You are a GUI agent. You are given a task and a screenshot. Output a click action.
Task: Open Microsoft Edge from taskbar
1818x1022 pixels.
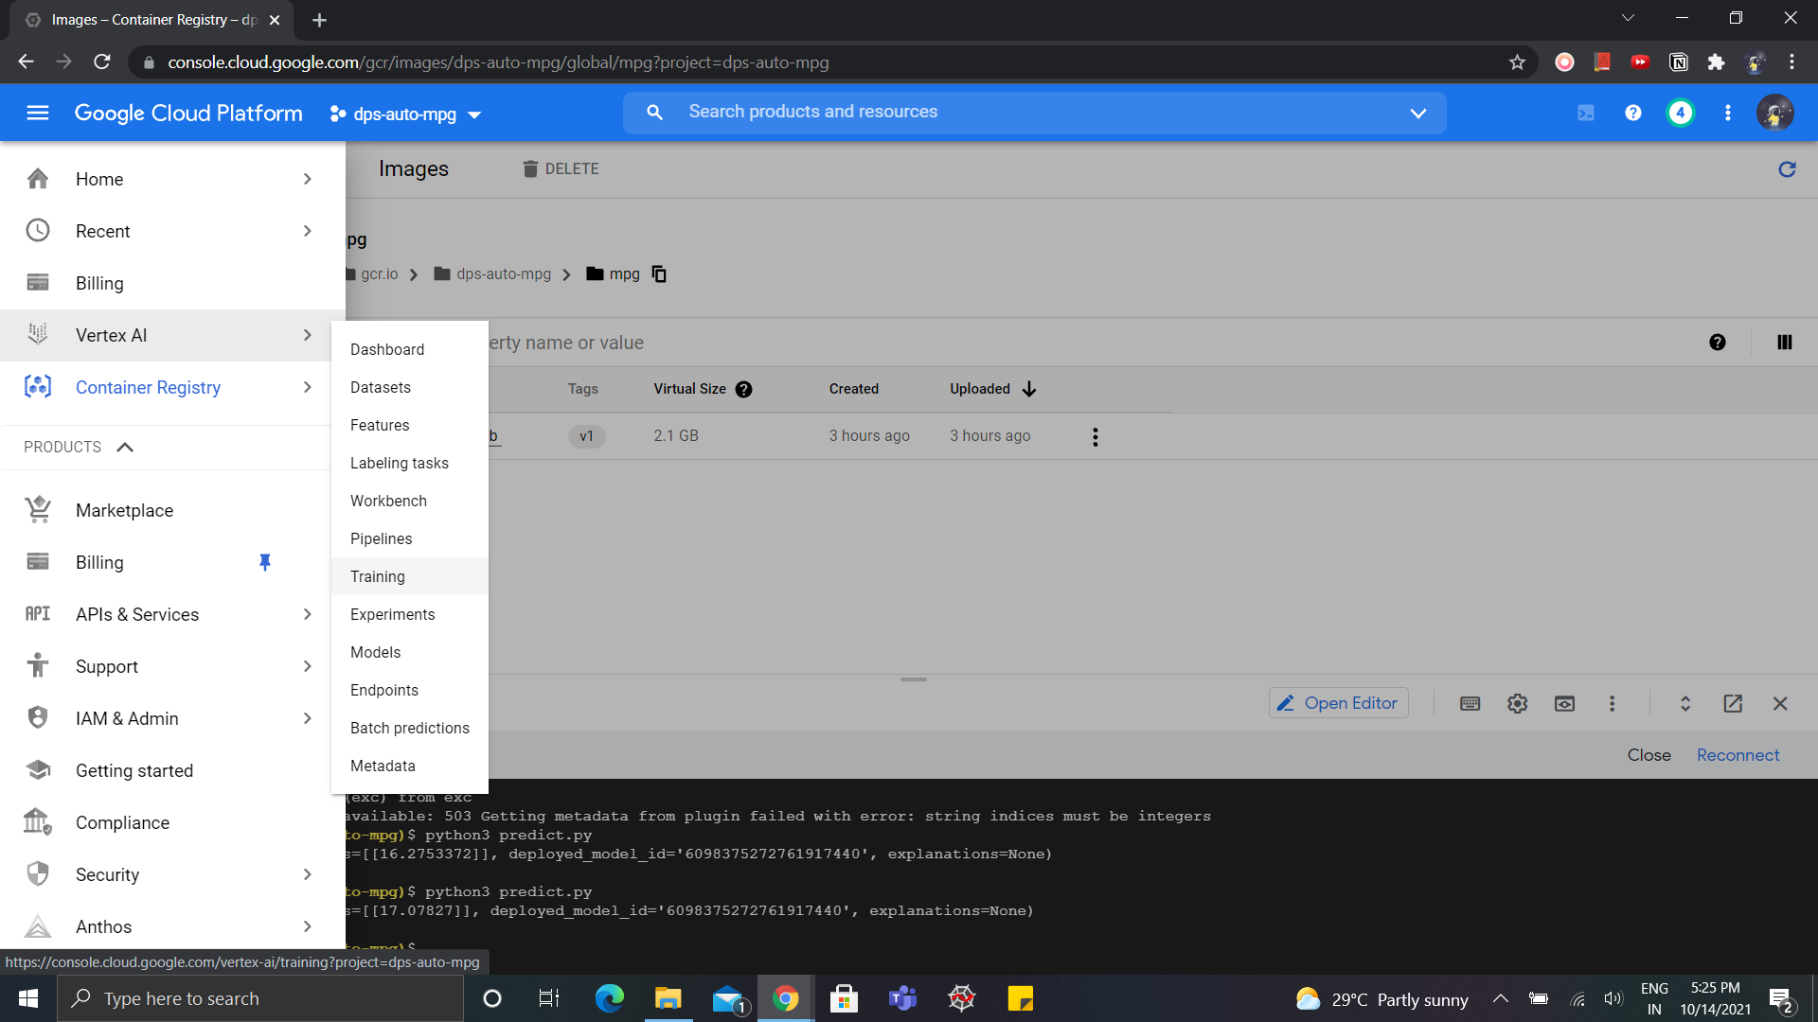click(x=609, y=999)
